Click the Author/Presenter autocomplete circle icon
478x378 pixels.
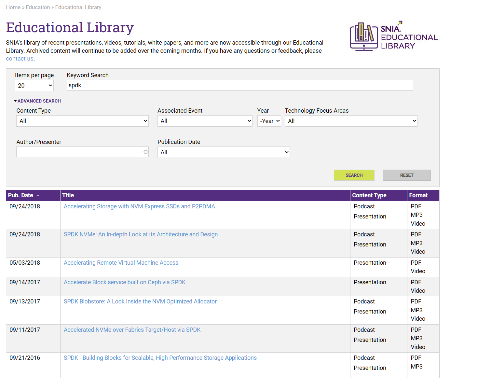145,152
